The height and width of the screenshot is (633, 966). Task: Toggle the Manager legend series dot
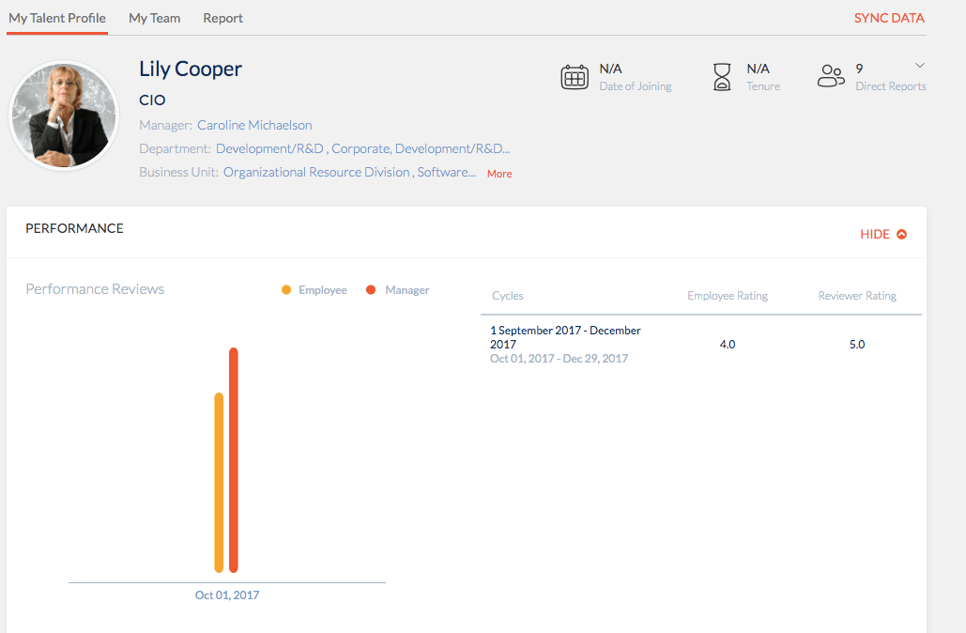click(371, 289)
